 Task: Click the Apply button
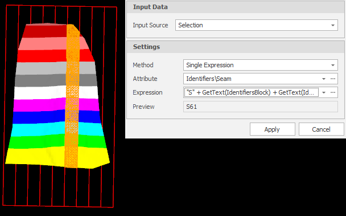[x=272, y=129]
